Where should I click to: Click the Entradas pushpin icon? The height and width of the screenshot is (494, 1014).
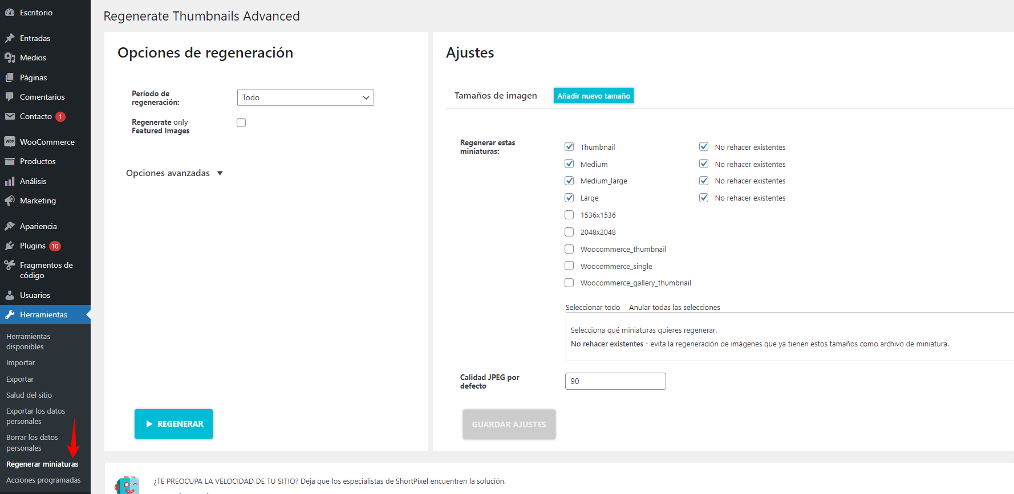click(10, 38)
